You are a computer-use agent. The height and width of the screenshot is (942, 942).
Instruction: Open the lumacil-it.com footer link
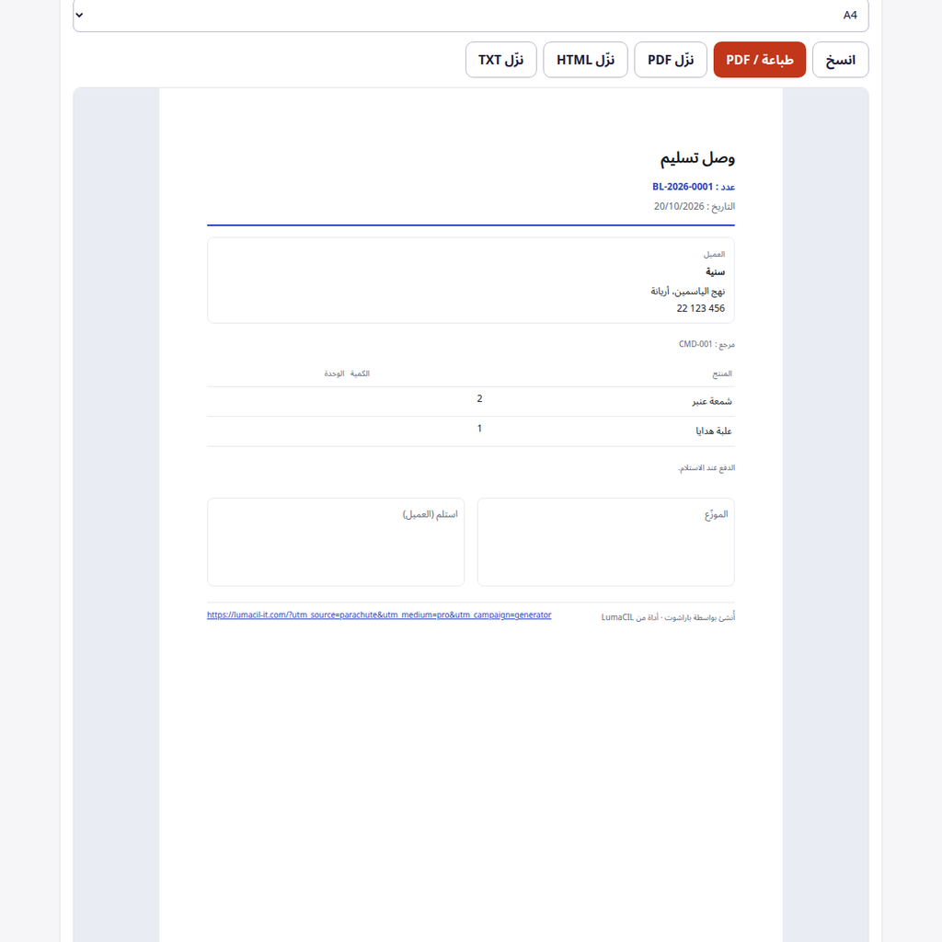tap(379, 615)
